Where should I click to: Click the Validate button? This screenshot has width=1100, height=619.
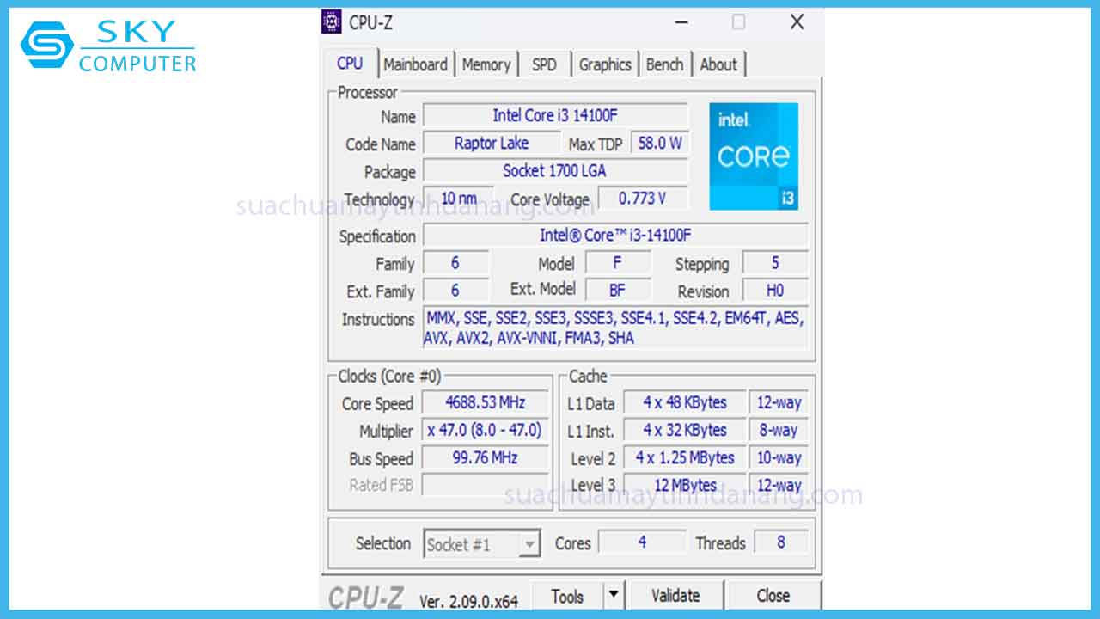point(676,594)
